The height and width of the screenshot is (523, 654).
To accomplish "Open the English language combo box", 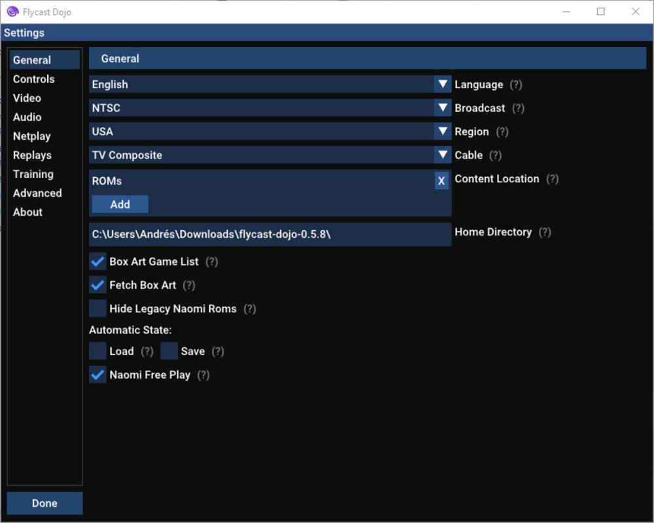I will [270, 84].
